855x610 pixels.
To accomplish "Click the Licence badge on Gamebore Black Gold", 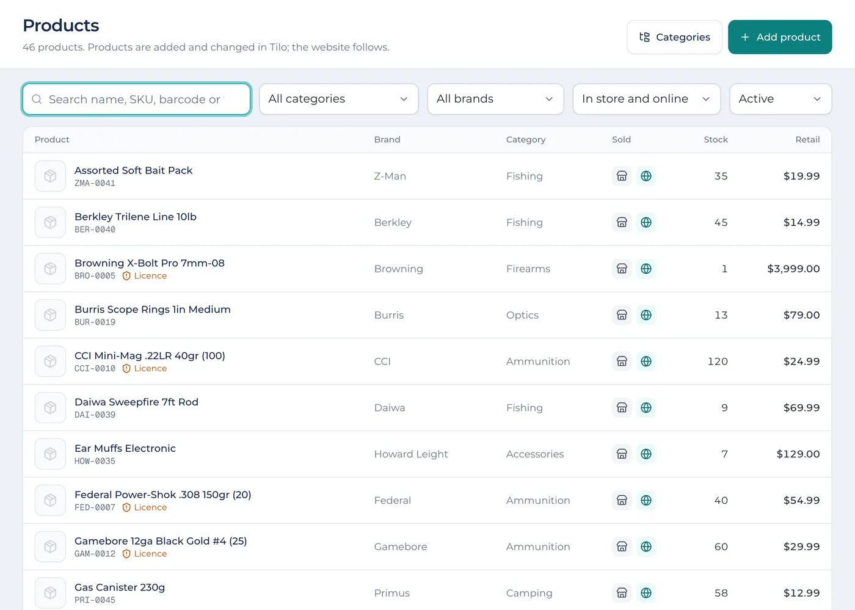I will 145,554.
